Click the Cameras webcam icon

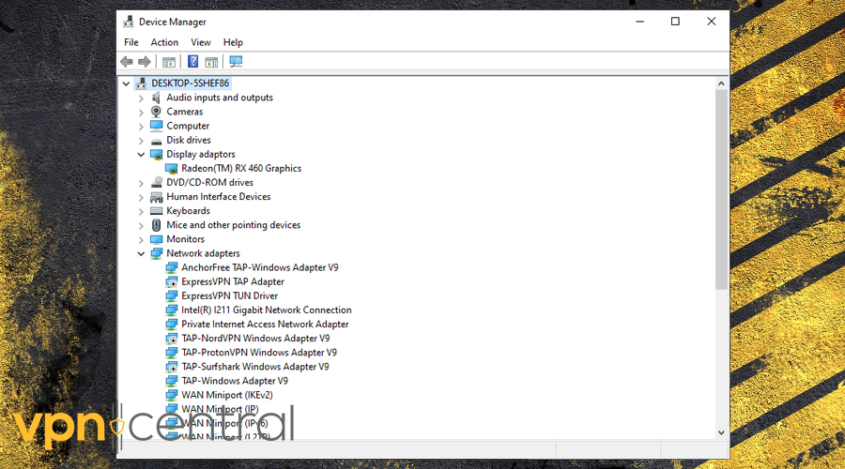coord(157,112)
